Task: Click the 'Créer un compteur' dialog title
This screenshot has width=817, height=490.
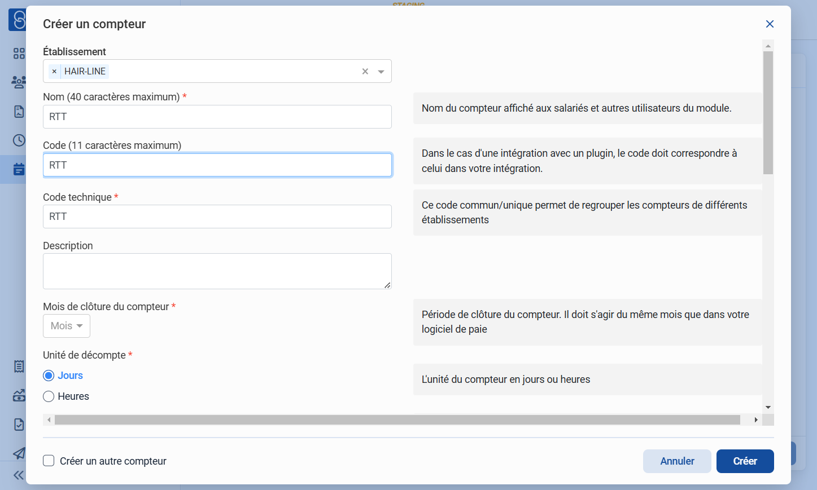Action: click(x=94, y=24)
